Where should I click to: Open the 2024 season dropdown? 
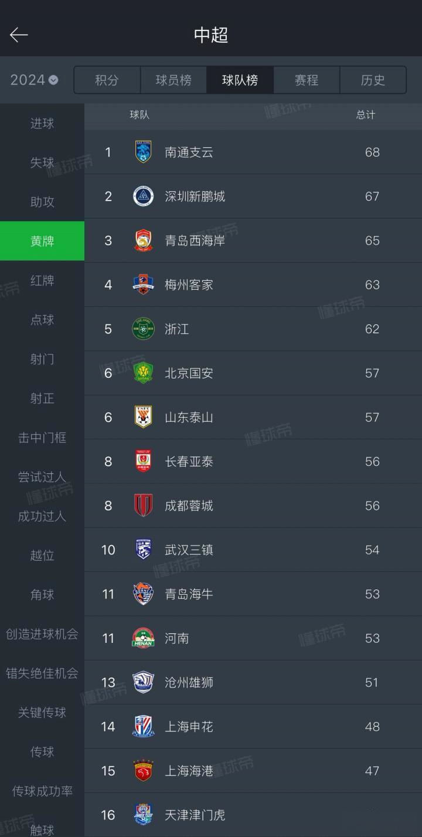tap(34, 80)
